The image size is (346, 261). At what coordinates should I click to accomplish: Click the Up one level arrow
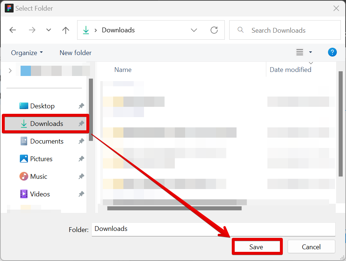click(x=66, y=30)
